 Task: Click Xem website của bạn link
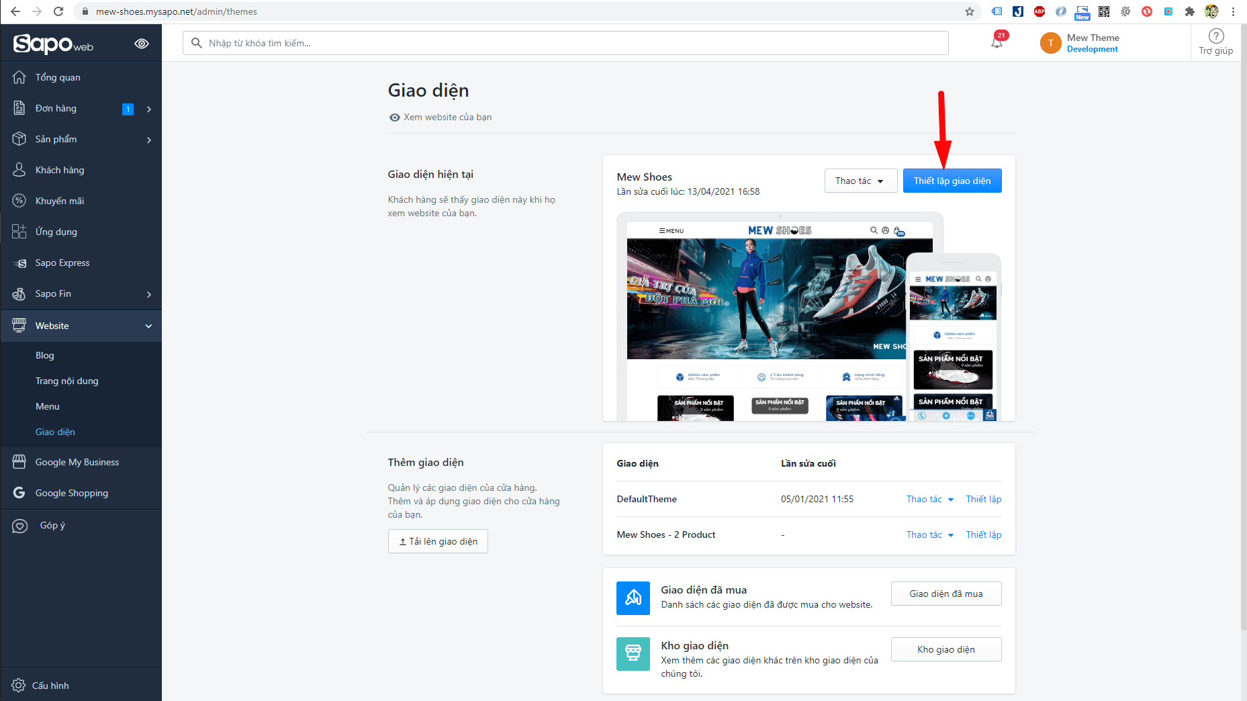pyautogui.click(x=441, y=117)
